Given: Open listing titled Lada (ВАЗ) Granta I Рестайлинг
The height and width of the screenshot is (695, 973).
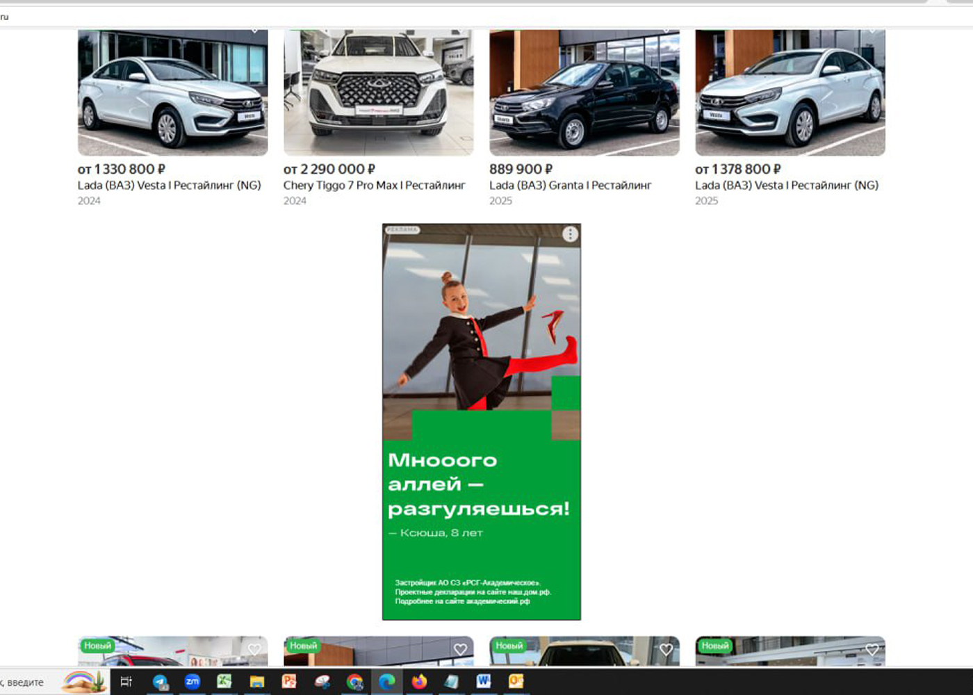Looking at the screenshot, I should click(x=570, y=186).
